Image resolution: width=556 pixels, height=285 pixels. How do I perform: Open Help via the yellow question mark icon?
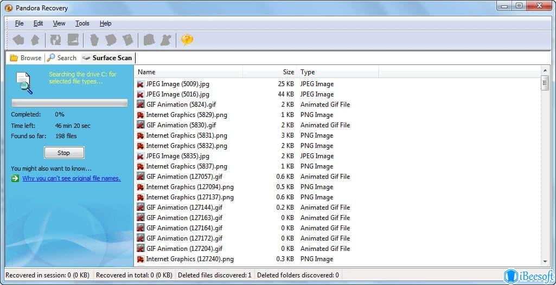tap(187, 40)
